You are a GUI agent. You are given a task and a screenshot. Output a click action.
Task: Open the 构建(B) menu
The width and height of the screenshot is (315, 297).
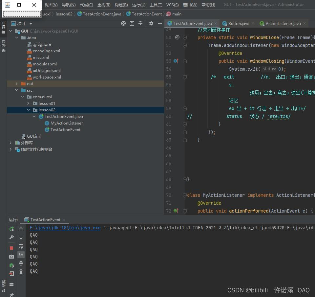click(121, 5)
